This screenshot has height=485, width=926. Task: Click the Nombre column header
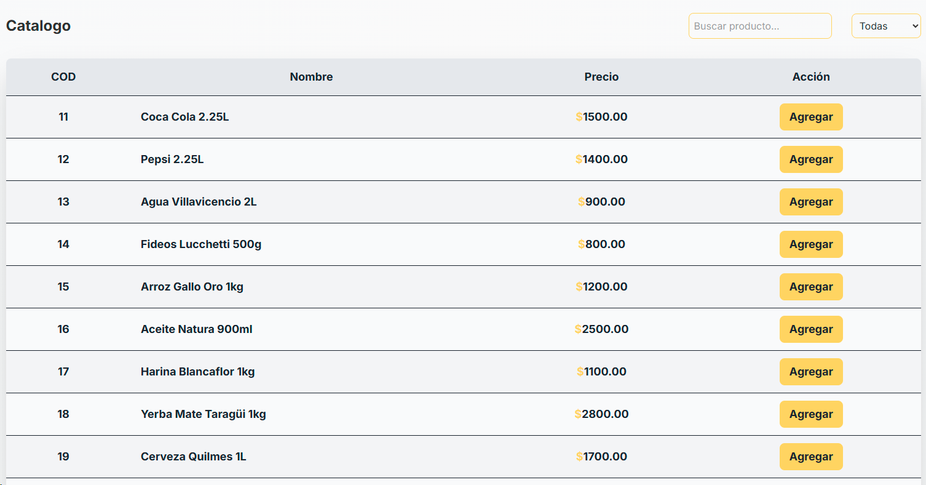(311, 77)
